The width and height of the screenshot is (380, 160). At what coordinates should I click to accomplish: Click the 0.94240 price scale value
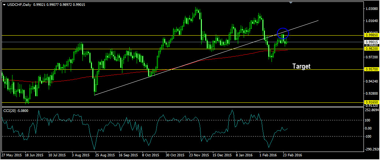372,81
